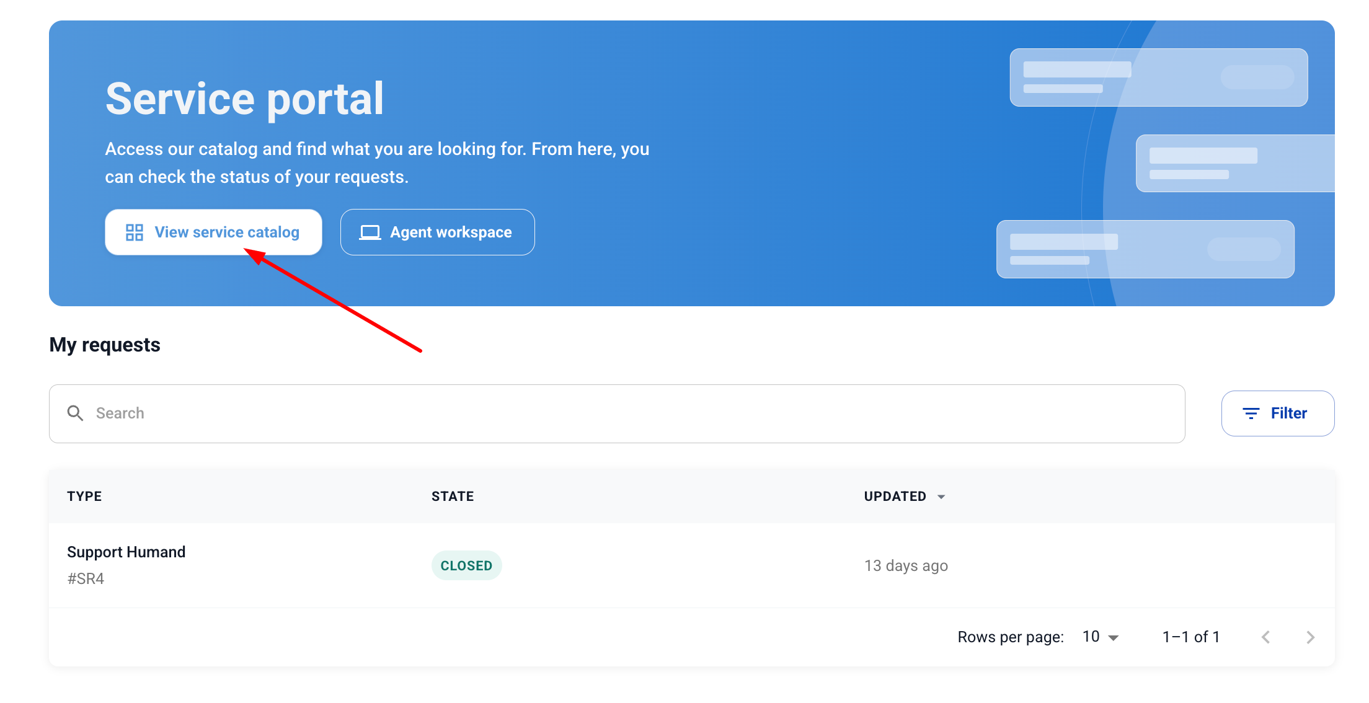Open the Filter options

point(1277,413)
